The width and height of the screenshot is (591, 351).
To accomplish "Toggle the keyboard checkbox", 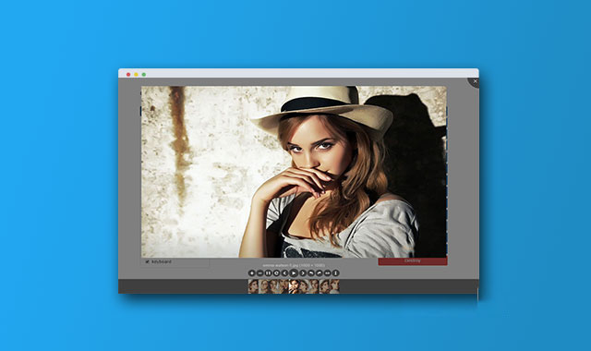I will coord(148,261).
